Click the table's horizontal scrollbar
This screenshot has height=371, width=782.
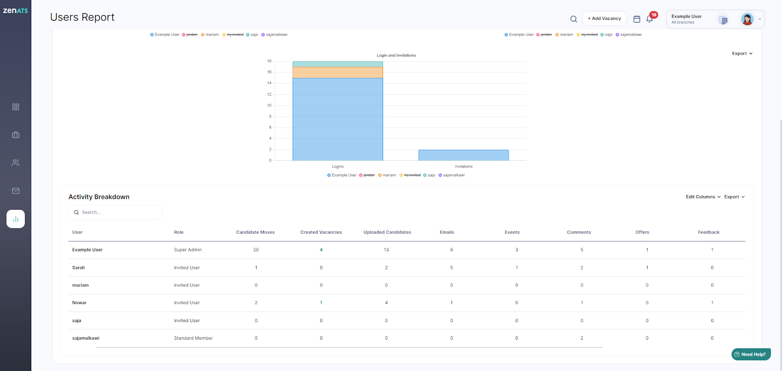point(349,348)
